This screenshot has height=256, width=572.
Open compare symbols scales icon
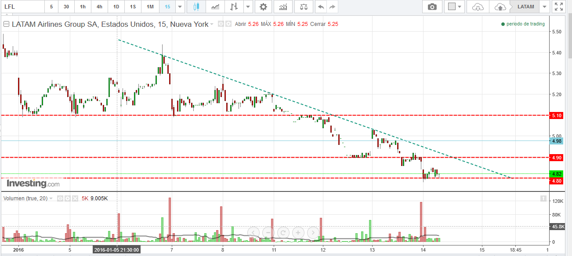(x=303, y=7)
